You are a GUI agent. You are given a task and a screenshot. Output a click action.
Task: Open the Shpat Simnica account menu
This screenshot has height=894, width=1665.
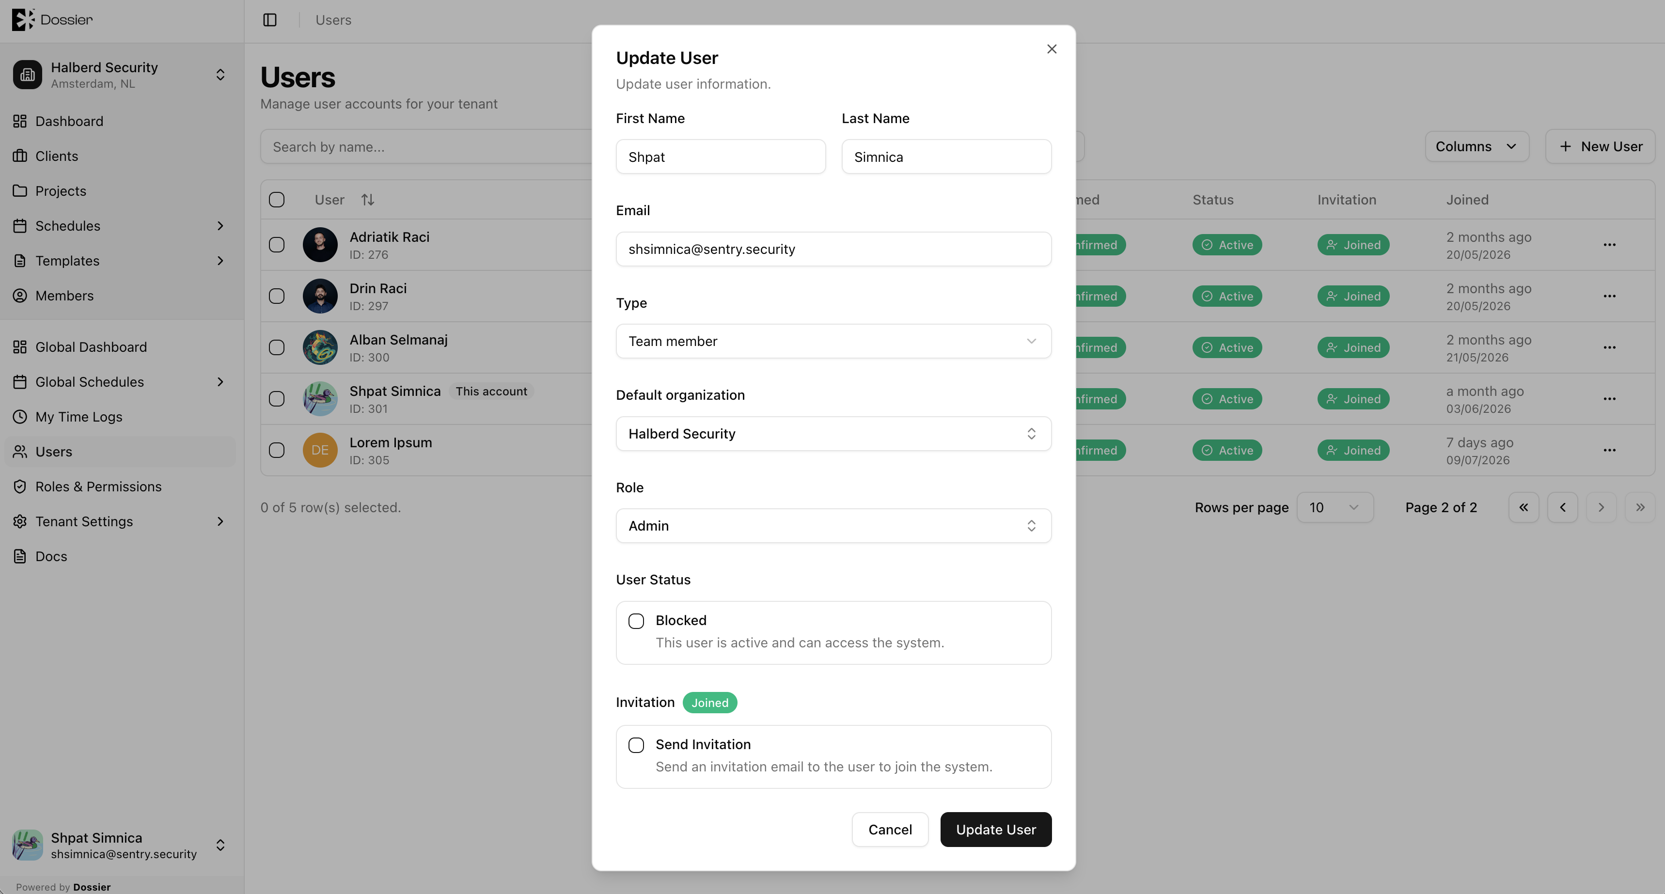click(121, 846)
